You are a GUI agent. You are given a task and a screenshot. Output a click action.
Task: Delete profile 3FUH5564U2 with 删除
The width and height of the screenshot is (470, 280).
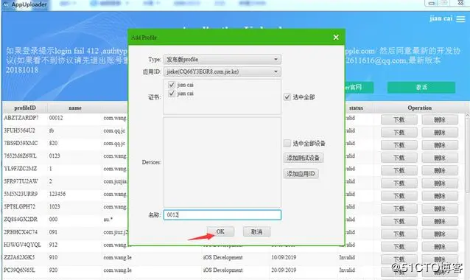[440, 133]
